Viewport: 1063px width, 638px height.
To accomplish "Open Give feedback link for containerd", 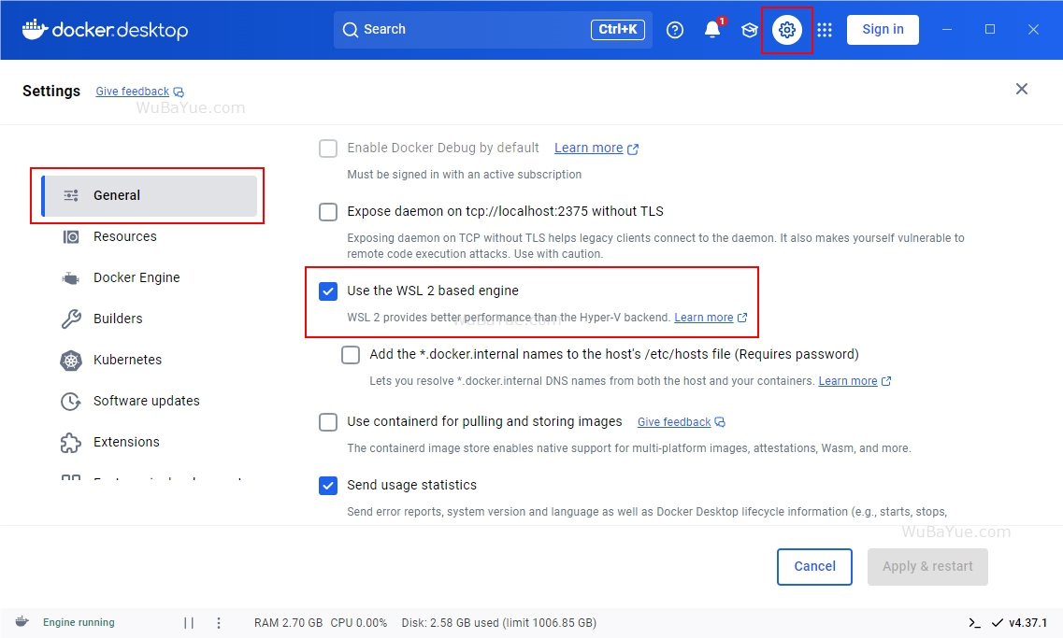I will pos(674,422).
